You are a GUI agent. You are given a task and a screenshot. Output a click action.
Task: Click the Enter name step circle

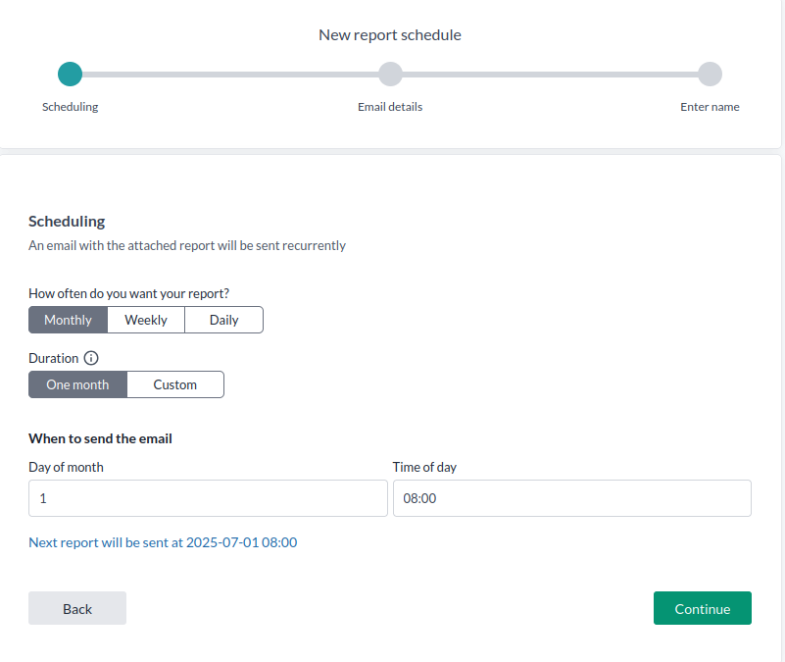[710, 75]
